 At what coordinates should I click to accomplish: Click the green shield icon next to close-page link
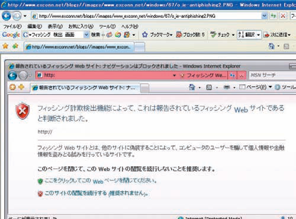point(40,181)
